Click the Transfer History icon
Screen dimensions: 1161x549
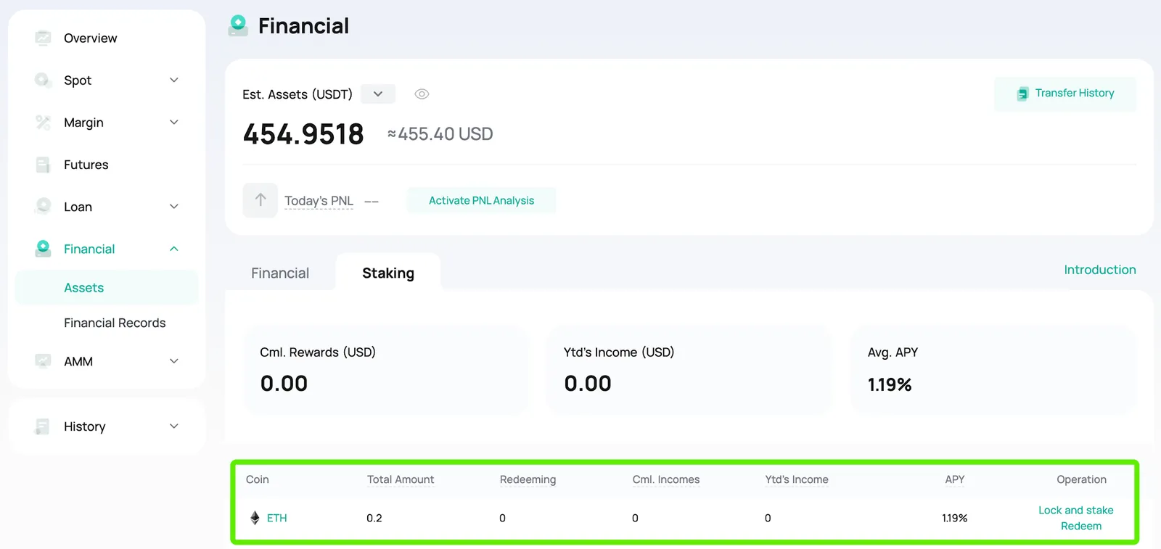(x=1022, y=94)
